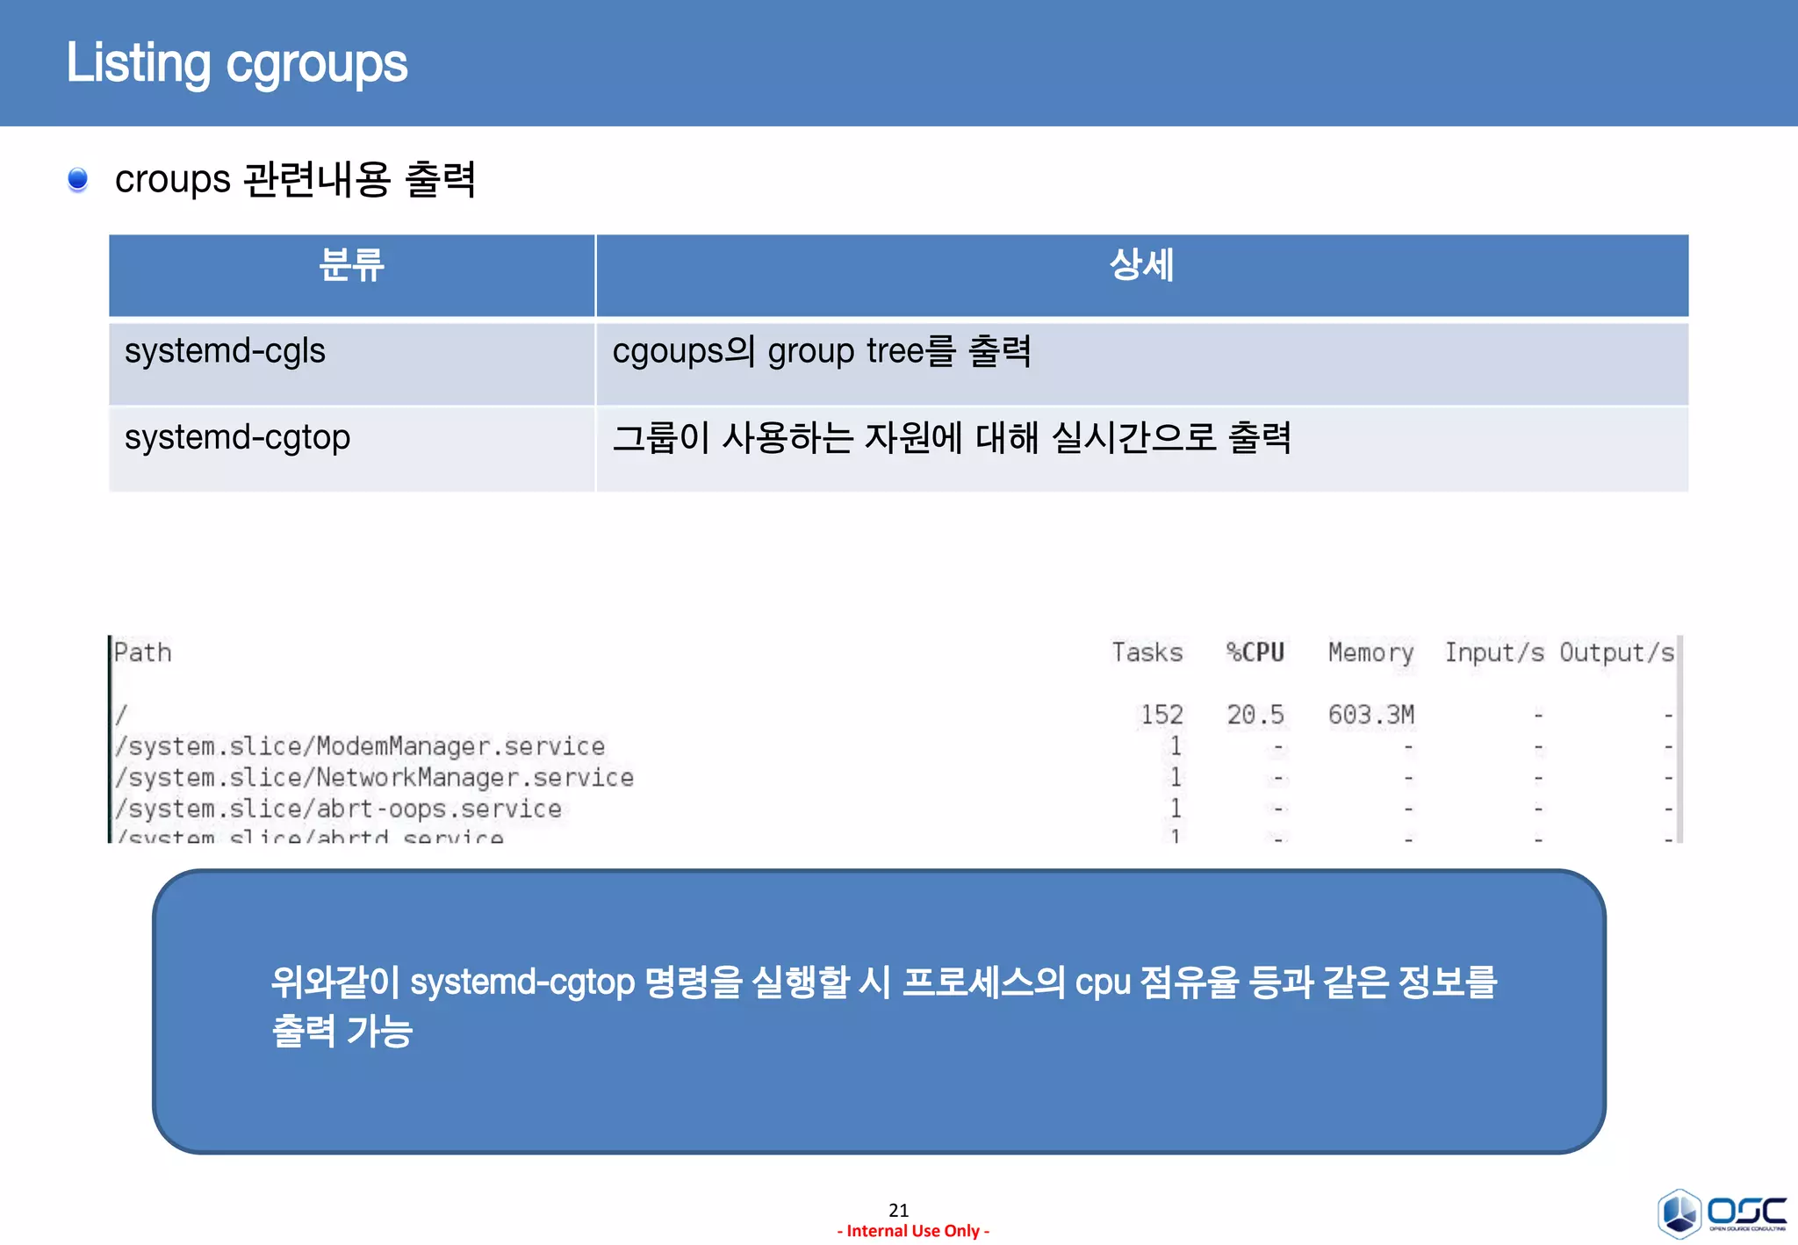The image size is (1798, 1245).
Task: Click the '603.3M' memory value
Action: (x=1370, y=715)
